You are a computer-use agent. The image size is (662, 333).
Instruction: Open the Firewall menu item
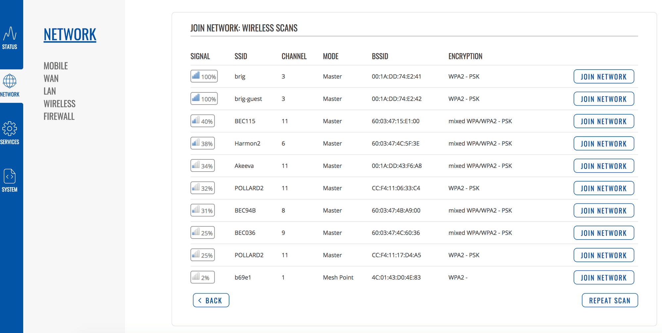tap(59, 116)
